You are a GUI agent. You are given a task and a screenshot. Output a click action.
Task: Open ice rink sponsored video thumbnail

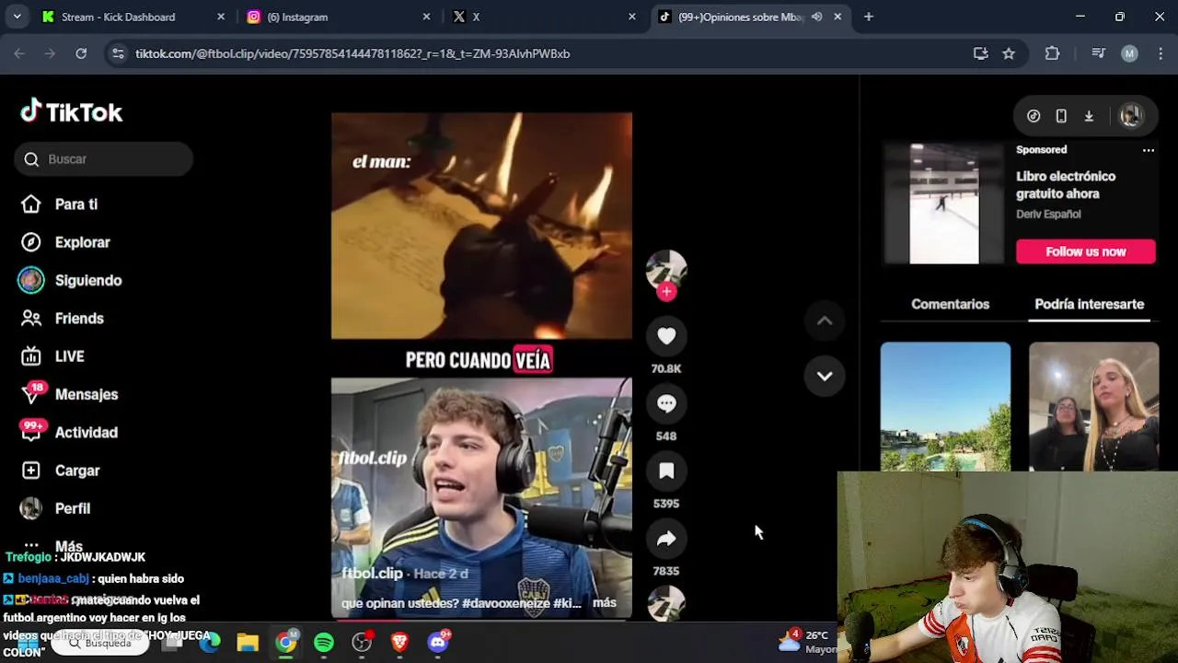click(944, 204)
